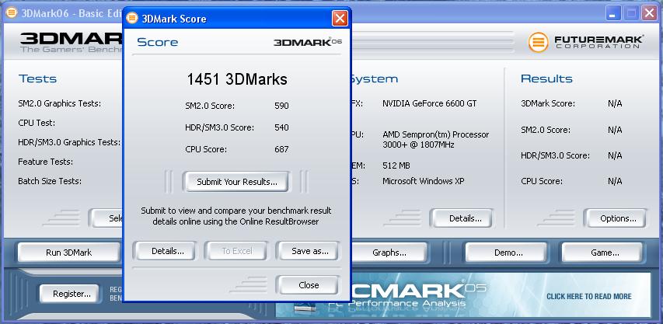
Task: Click CPU Score N/A in Results
Action: [615, 181]
